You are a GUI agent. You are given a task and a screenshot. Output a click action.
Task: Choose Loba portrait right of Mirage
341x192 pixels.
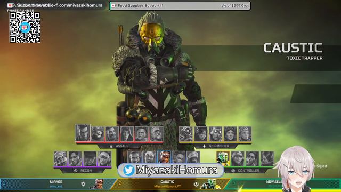coord(178,157)
